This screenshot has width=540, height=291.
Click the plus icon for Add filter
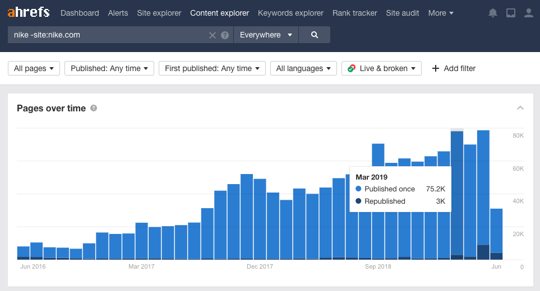tap(436, 68)
